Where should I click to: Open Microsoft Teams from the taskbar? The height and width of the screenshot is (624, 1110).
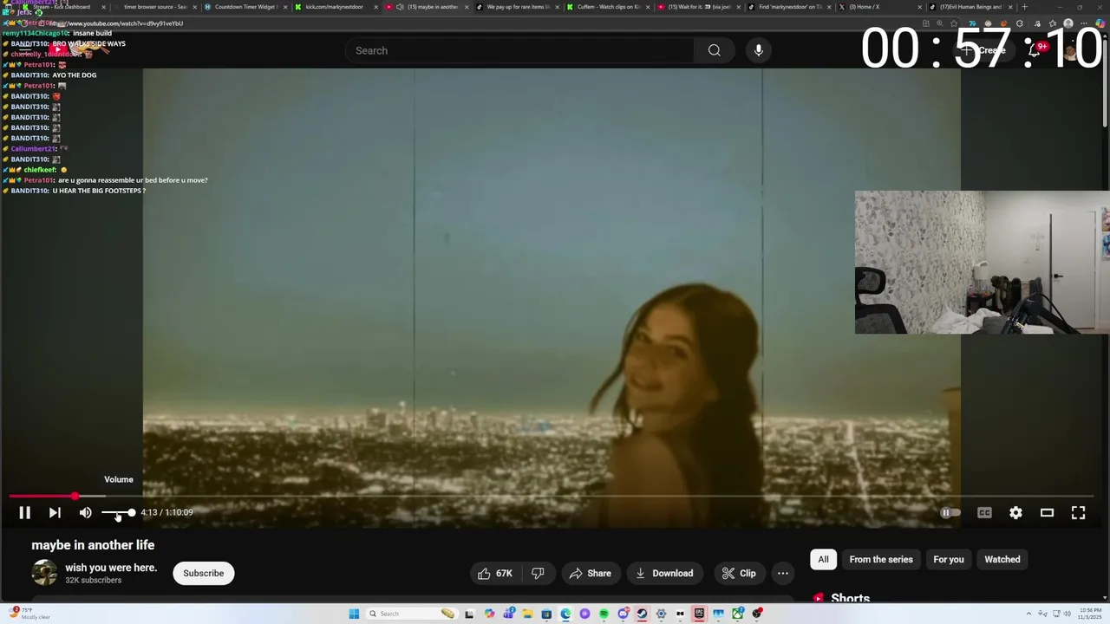[x=509, y=614]
